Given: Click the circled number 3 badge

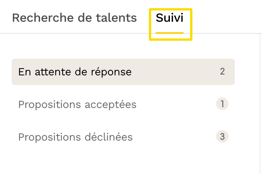Looking at the screenshot, I should tap(222, 137).
